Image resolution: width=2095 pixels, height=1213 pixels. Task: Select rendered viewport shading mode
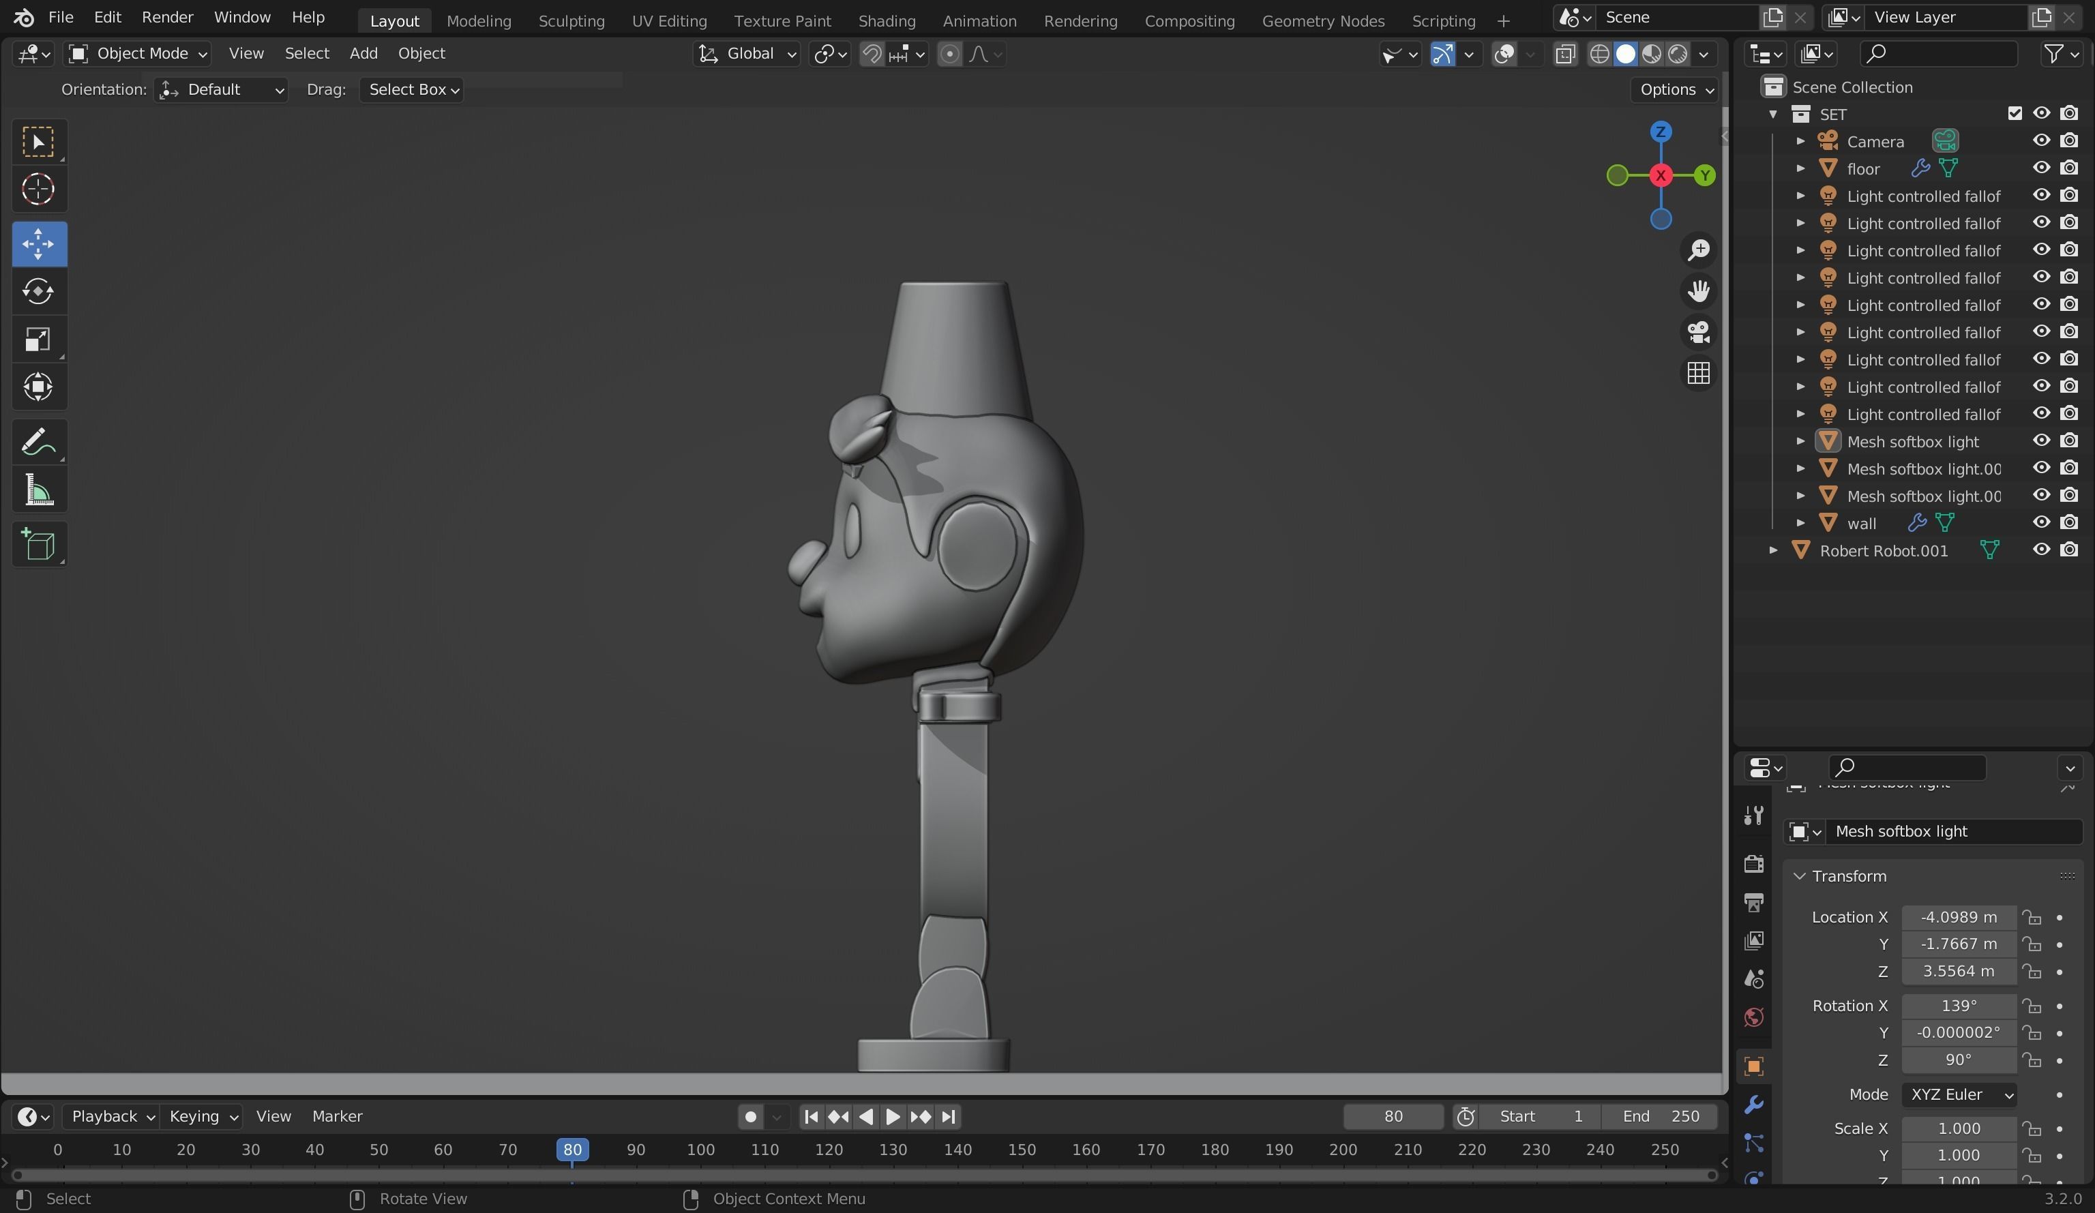(x=1678, y=54)
